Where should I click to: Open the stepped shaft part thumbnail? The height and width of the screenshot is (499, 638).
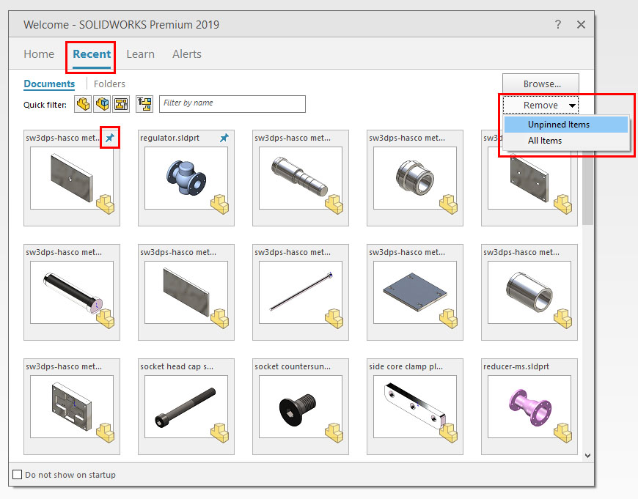tap(300, 178)
